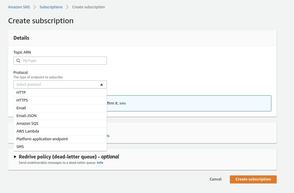The width and height of the screenshot is (294, 193).
Task: Collapse the Select protocol dropdown
Action: 60,85
